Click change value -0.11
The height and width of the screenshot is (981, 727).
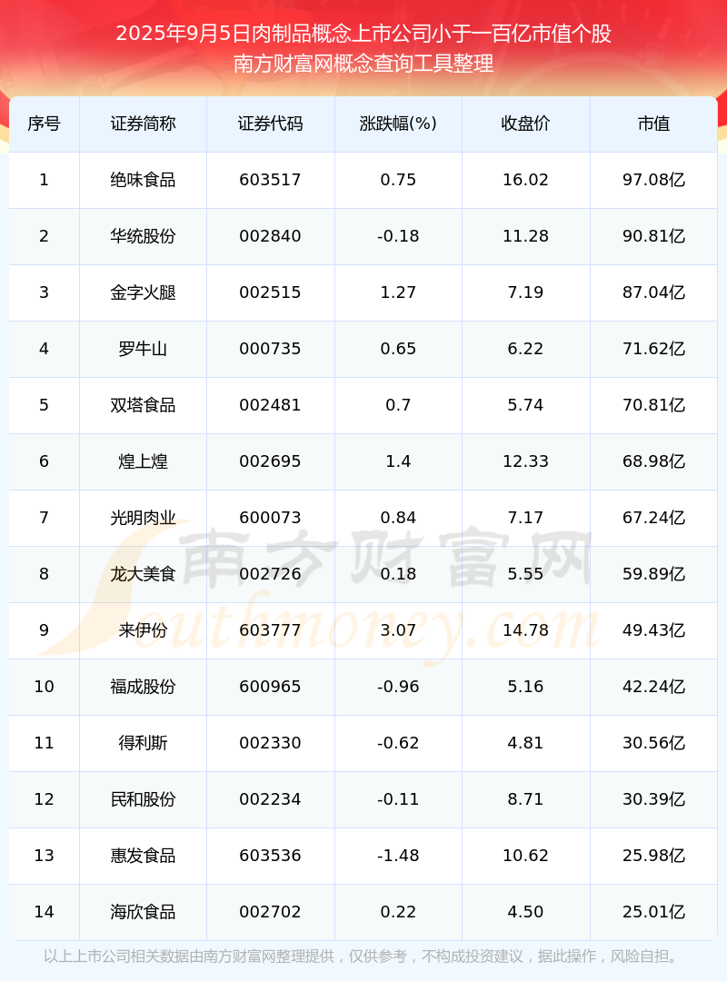pyautogui.click(x=398, y=799)
